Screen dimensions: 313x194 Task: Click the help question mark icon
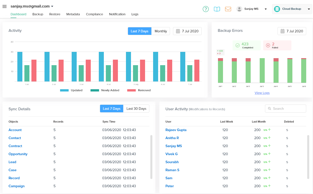[x=206, y=9]
